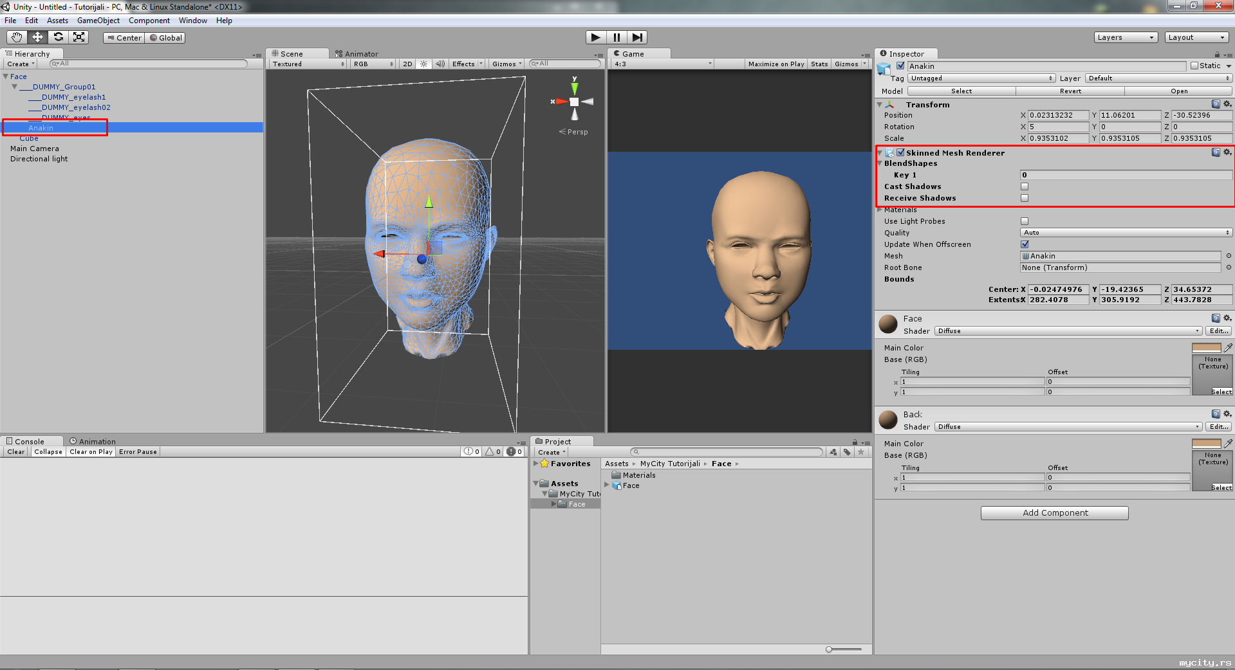Uncheck Update When Offscreen
This screenshot has height=670, width=1235.
point(1025,244)
